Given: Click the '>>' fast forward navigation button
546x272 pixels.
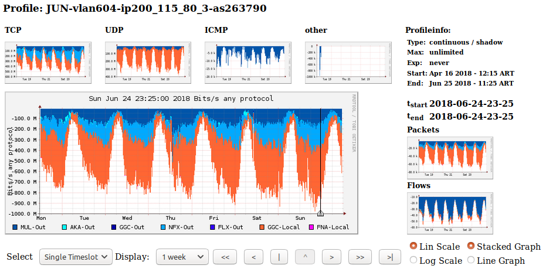Looking at the screenshot, I should pos(360,257).
